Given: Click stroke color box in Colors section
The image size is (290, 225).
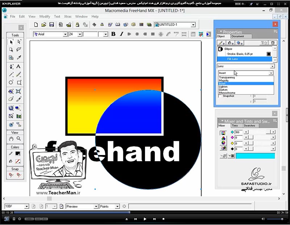Looking at the screenshot, I should click(18, 153).
